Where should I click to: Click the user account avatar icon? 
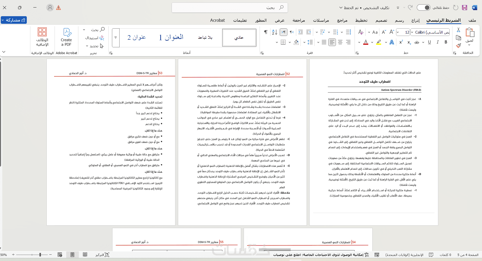[x=50, y=8]
